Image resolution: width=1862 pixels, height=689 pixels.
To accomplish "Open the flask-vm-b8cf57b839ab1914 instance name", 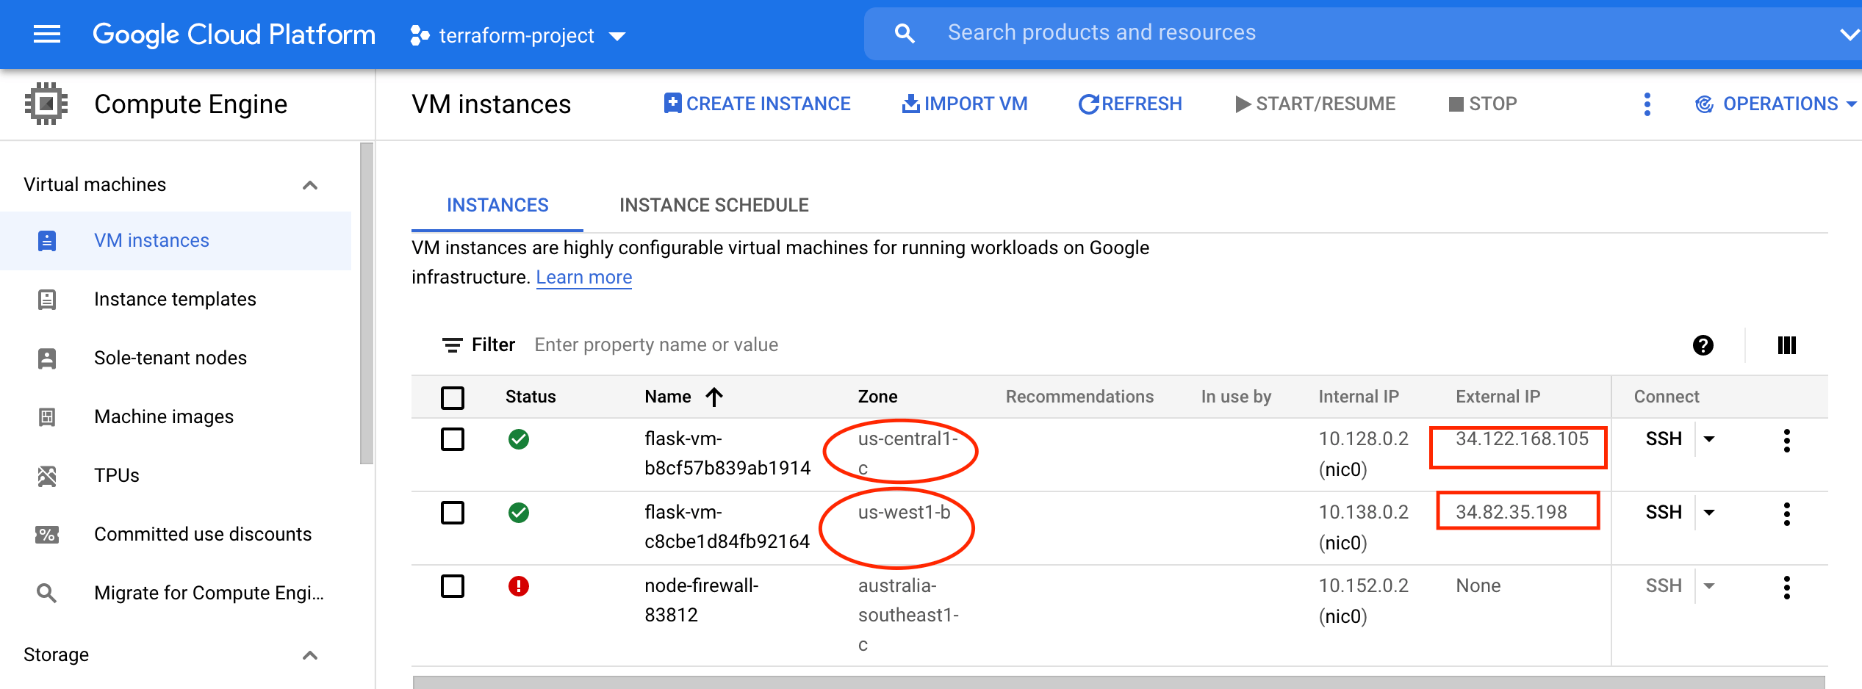I will pos(727,454).
